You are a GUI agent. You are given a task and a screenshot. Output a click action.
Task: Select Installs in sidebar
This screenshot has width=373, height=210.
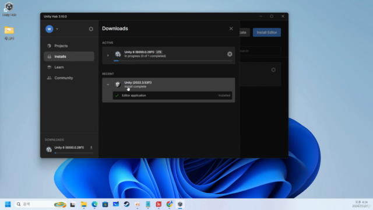coord(69,57)
